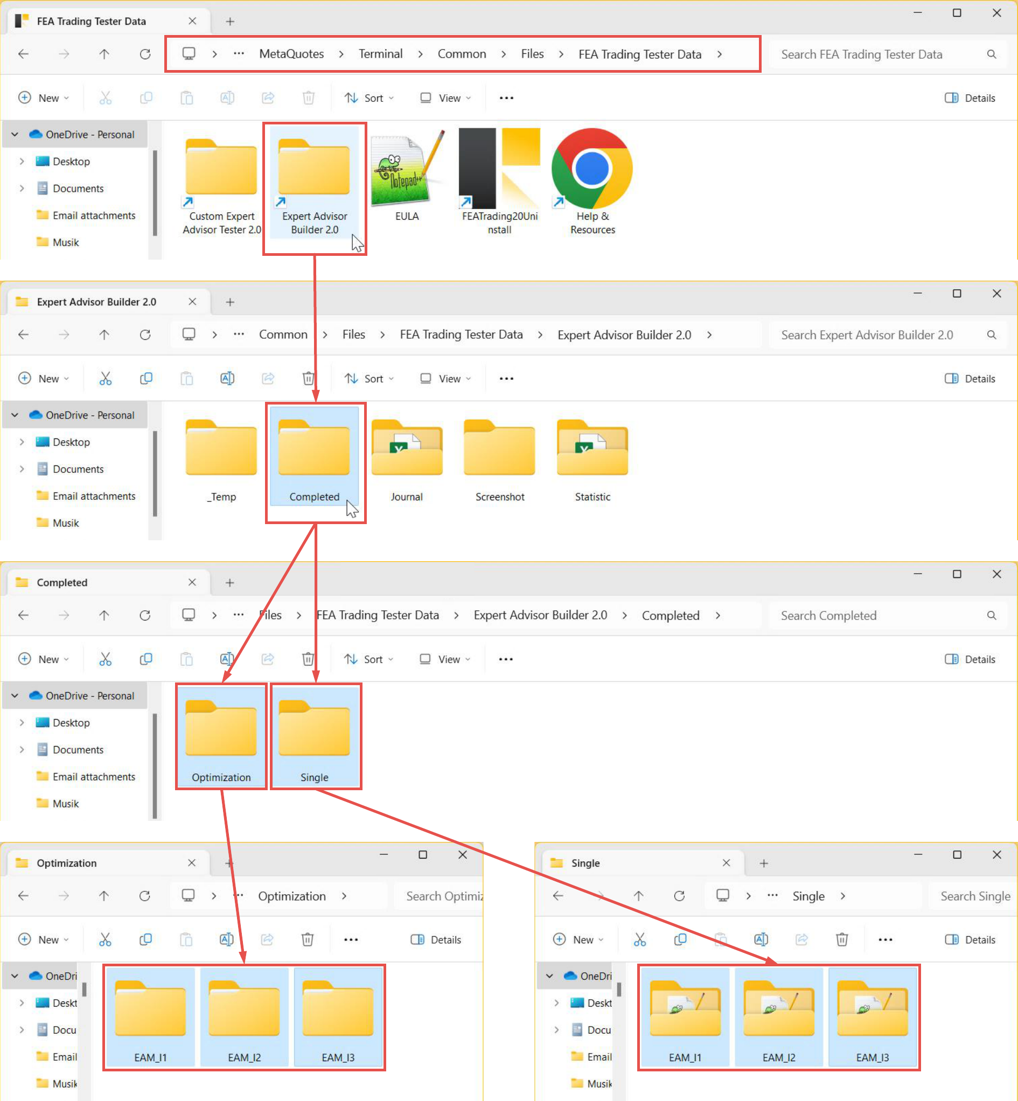Open Sort dropdown in Expert Advisor Builder window
Image resolution: width=1018 pixels, height=1101 pixels.
tap(369, 378)
